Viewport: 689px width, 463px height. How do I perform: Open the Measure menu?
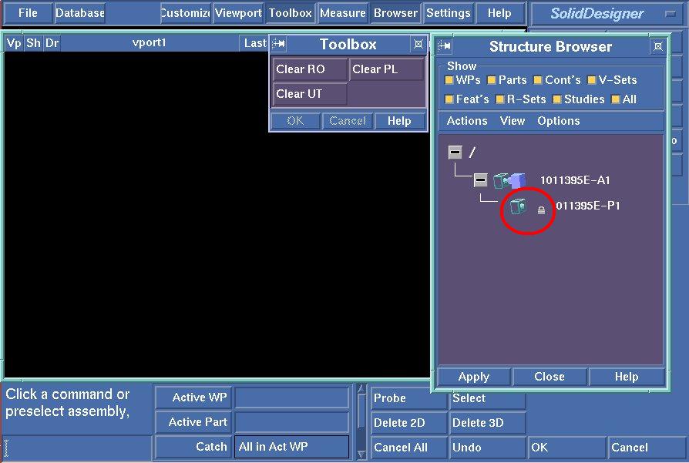point(343,13)
